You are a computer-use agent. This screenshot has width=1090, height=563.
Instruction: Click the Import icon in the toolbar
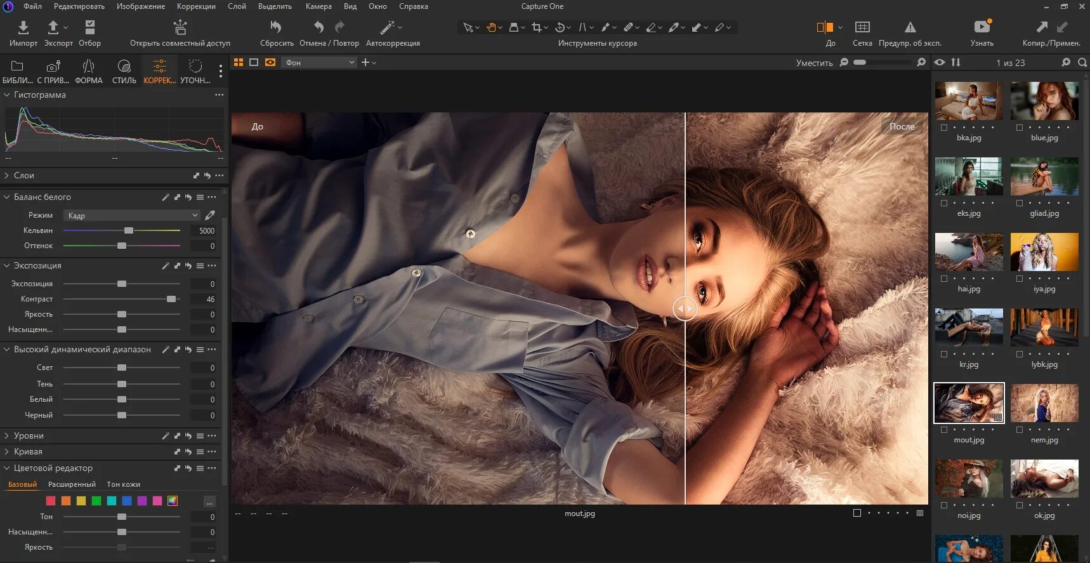coord(23,27)
